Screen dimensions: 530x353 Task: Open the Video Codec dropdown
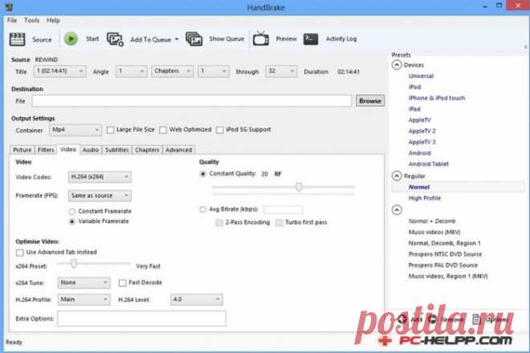tap(100, 176)
